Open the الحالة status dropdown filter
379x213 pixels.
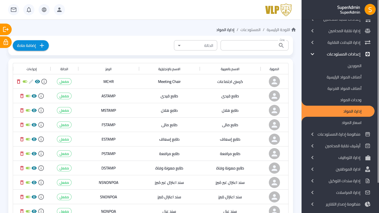[195, 45]
